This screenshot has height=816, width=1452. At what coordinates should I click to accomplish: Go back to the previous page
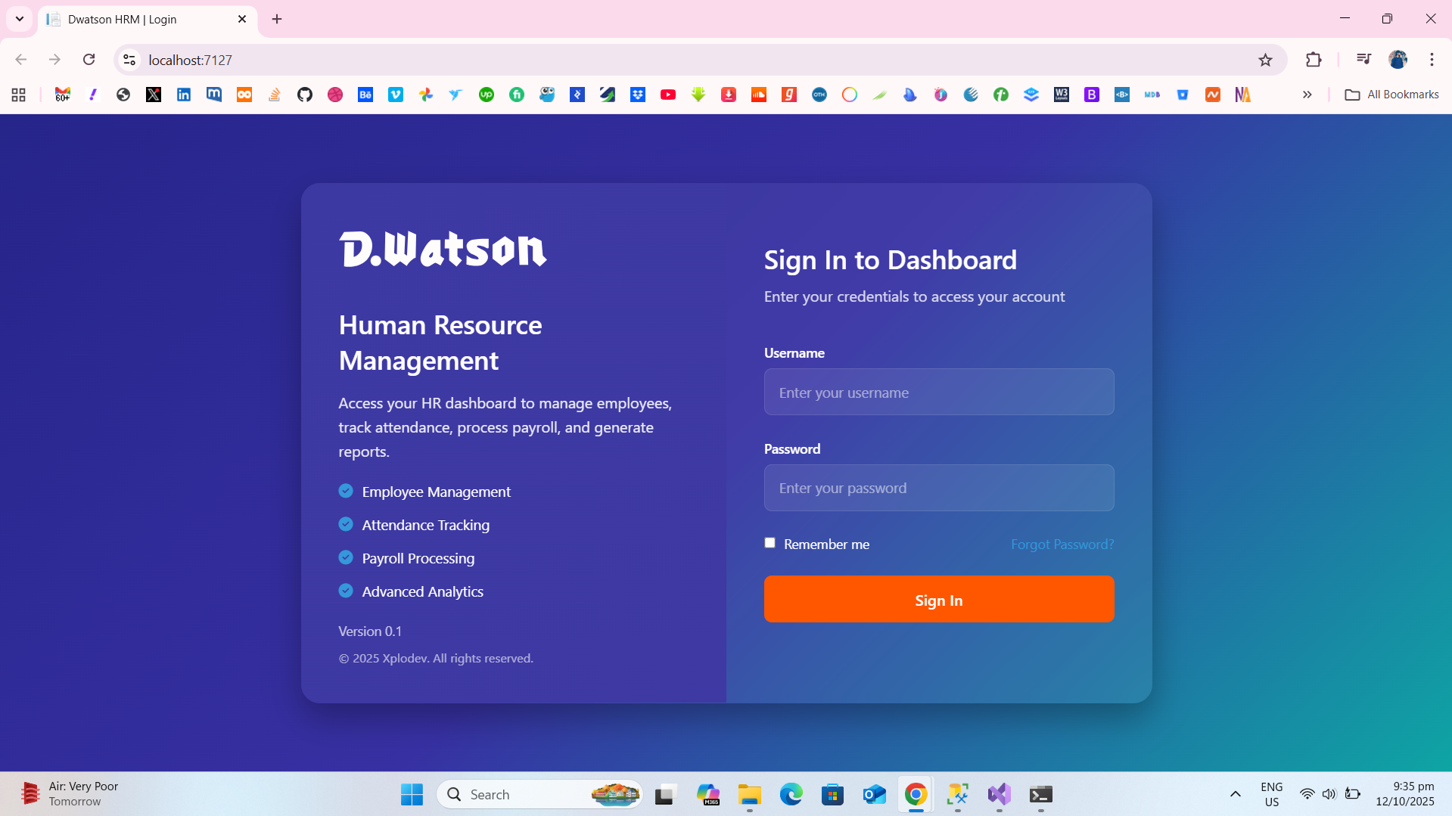click(21, 60)
